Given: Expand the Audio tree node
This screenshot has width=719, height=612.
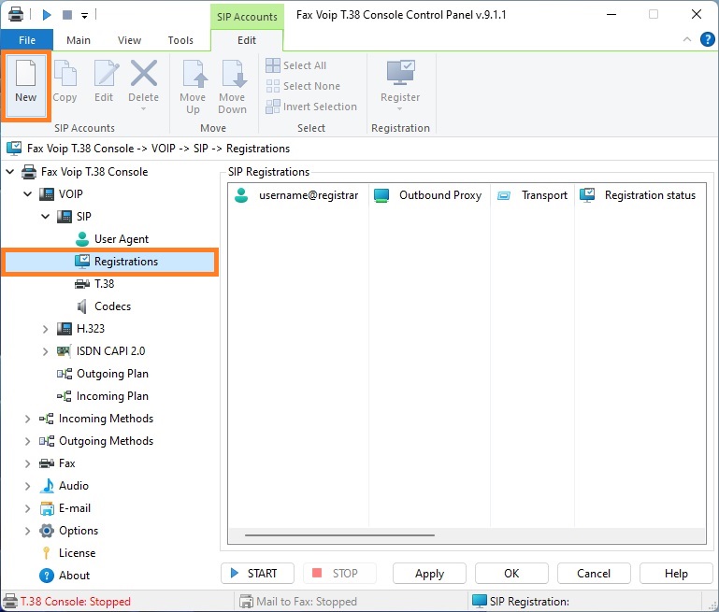Looking at the screenshot, I should [x=27, y=486].
